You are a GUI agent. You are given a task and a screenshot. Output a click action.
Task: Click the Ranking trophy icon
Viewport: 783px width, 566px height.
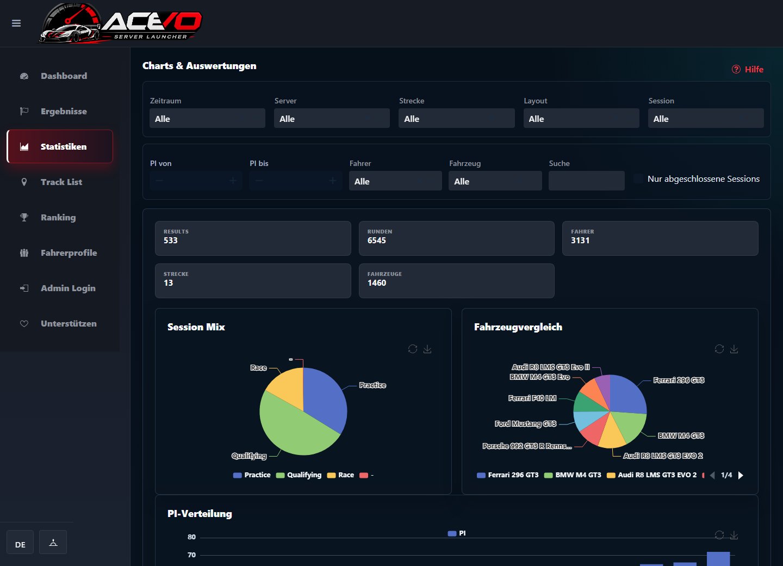(x=24, y=218)
